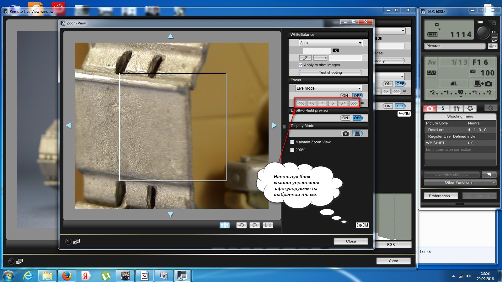Image resolution: width=502 pixels, height=282 pixels.
Task: Move focus far toward infinity with triple-right arrow
Action: (x=354, y=103)
